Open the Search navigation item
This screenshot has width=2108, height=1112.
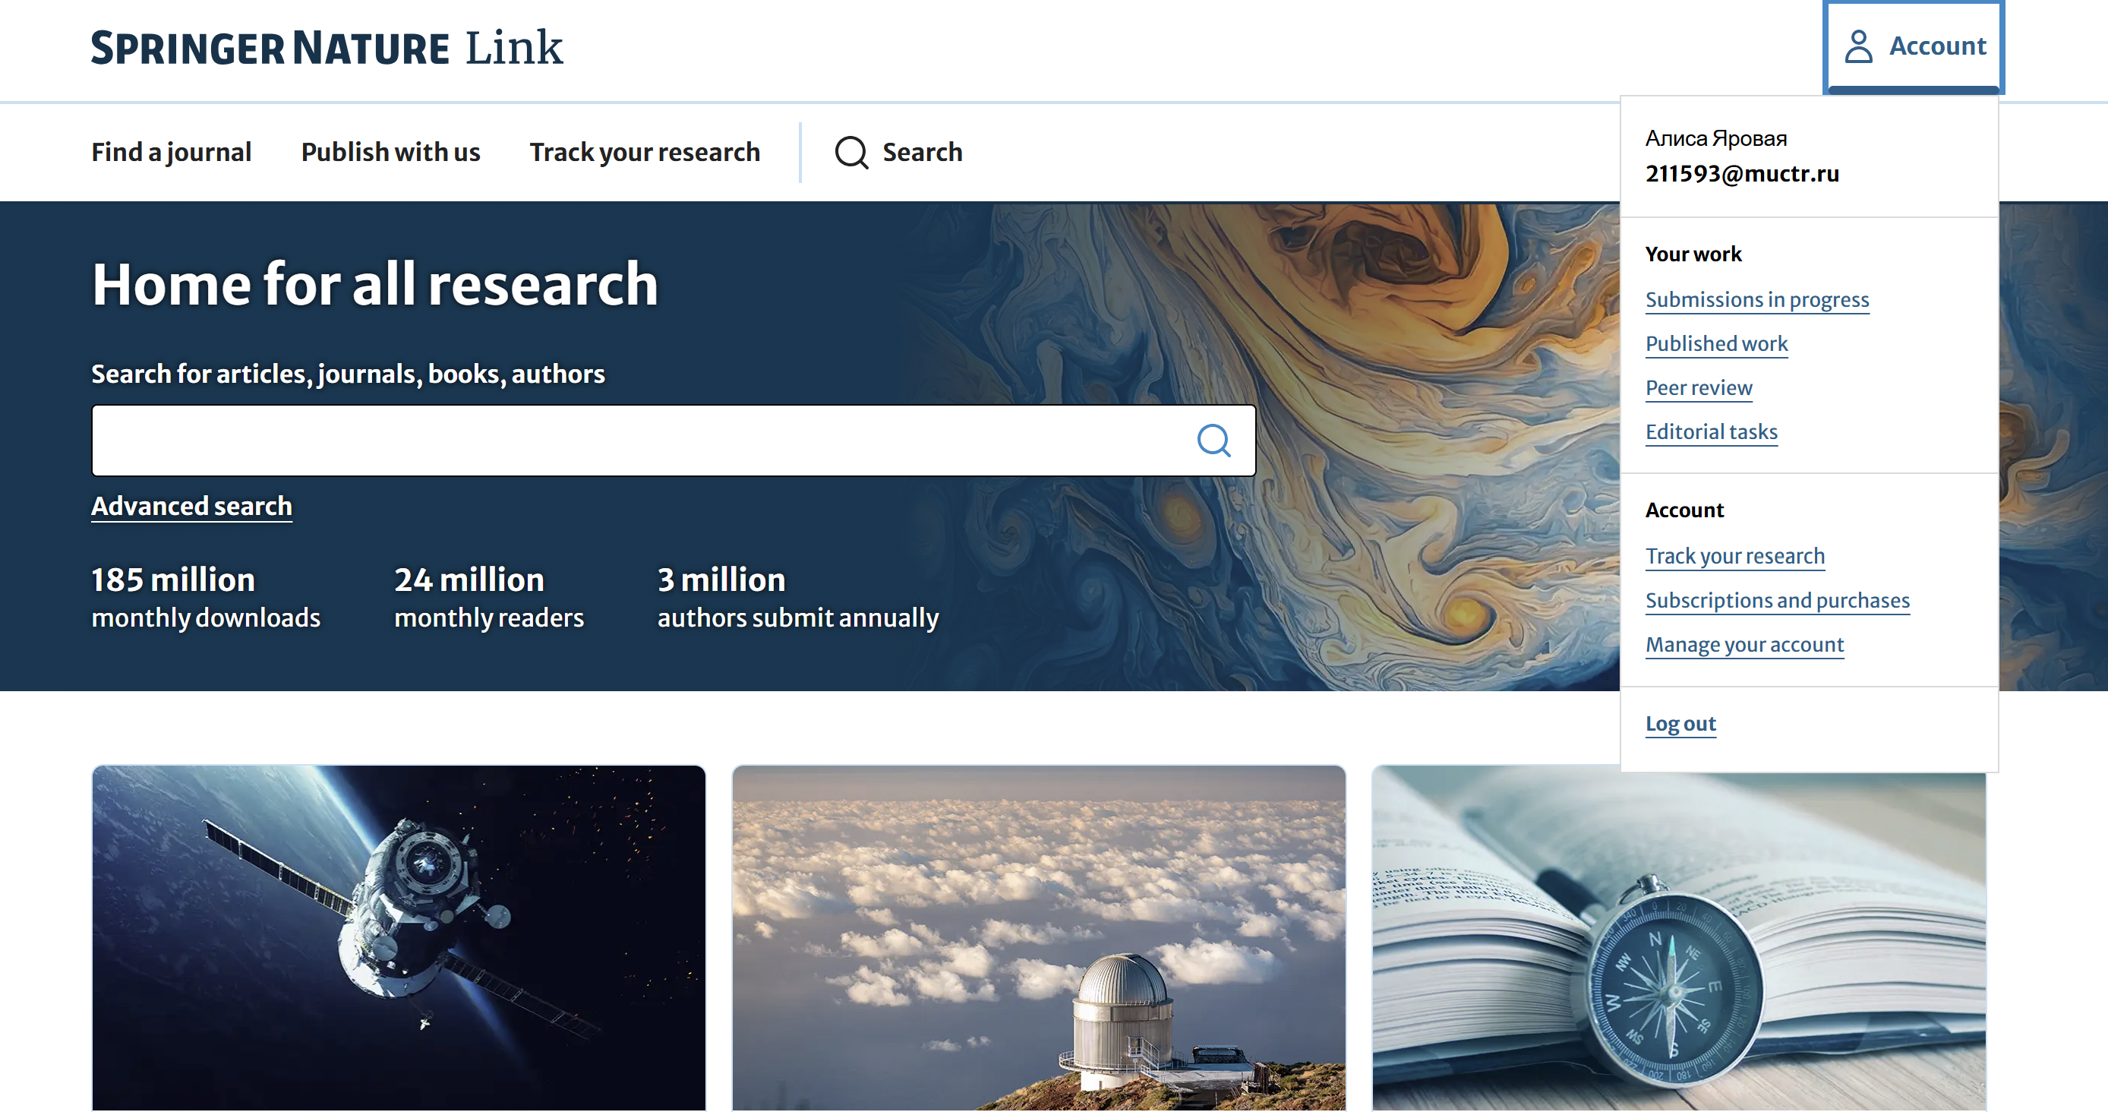pyautogui.click(x=898, y=152)
